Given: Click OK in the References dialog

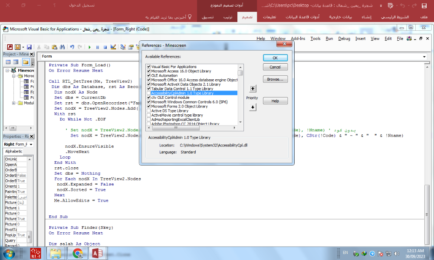Looking at the screenshot, I should point(275,58).
